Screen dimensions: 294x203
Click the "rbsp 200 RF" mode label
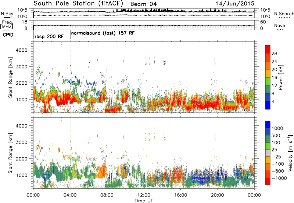coord(49,36)
